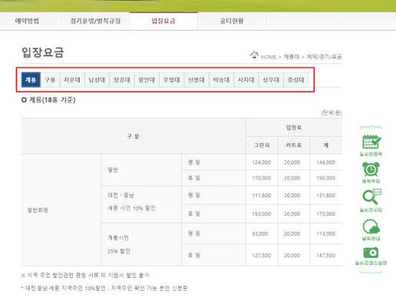396x297 pixels.
Task: Switch to the 충성대 course tab
Action: (x=296, y=80)
